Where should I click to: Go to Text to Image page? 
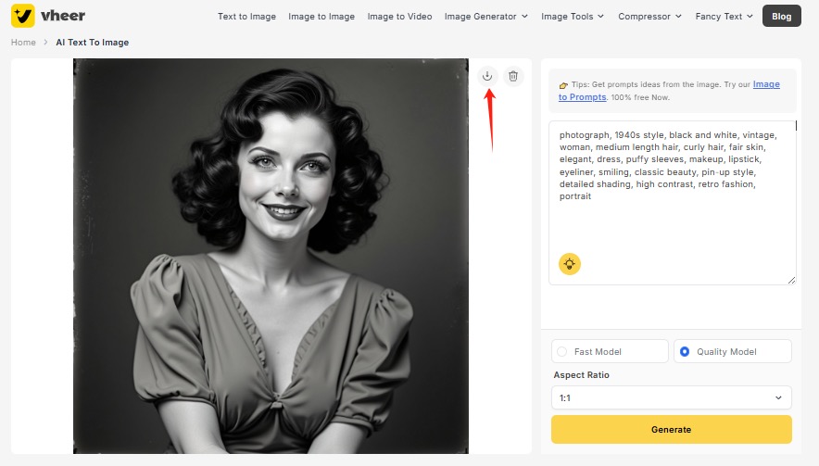click(246, 16)
